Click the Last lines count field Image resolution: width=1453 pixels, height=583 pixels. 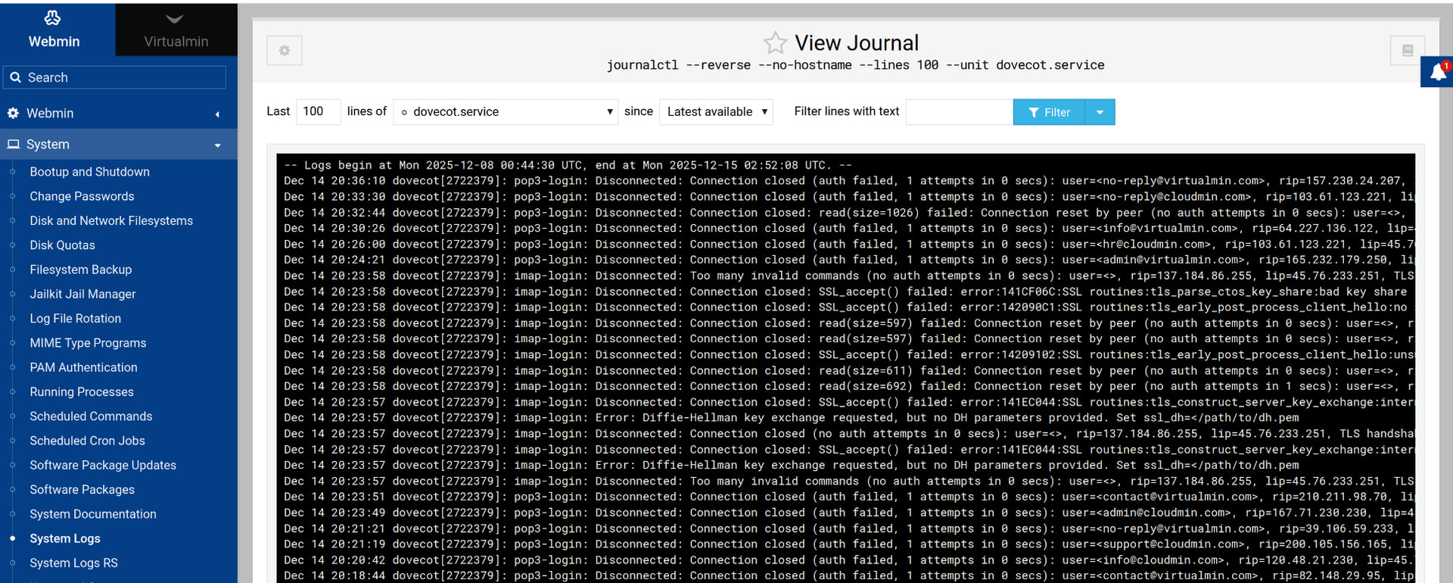click(318, 112)
